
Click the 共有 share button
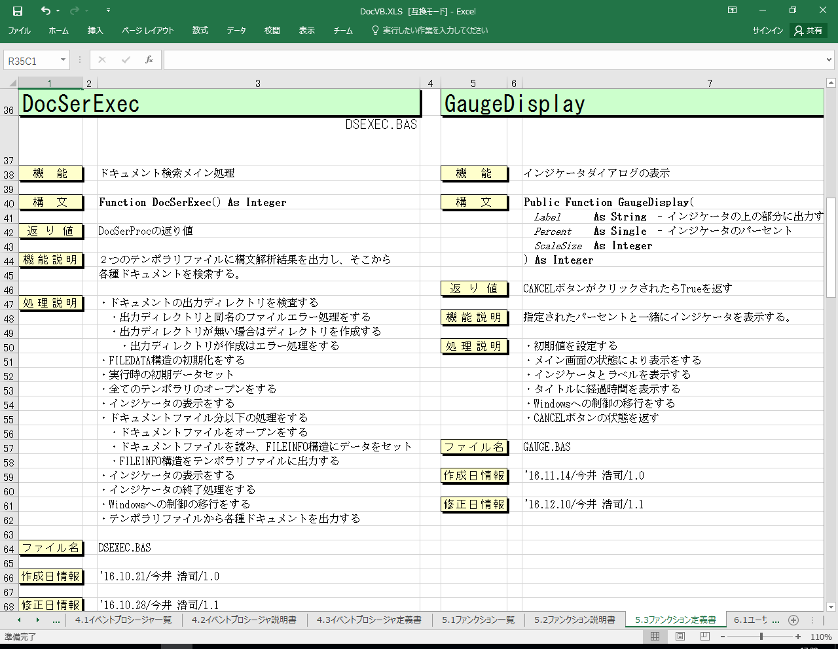pyautogui.click(x=809, y=31)
